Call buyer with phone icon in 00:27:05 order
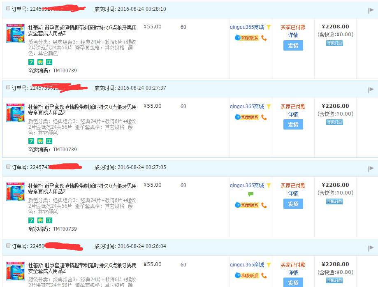Screen dimensions: 378x287 point(264,205)
